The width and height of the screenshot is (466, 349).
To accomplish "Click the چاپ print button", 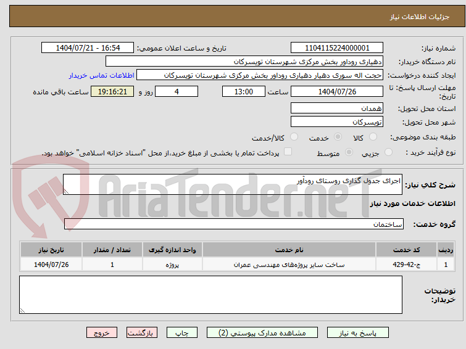I will coord(182,333).
